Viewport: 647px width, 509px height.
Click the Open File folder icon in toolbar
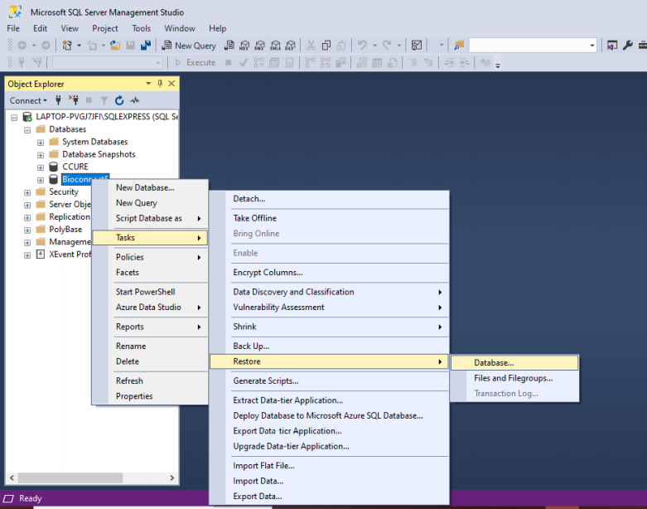coord(115,46)
